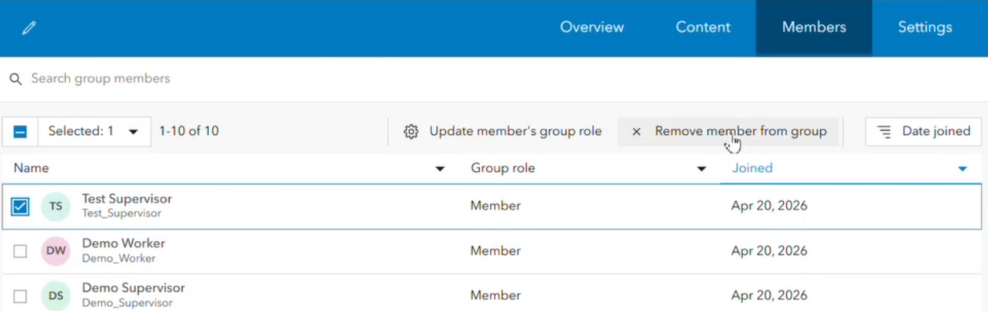Open the Group role column sort arrow
This screenshot has width=988, height=311.
point(701,169)
